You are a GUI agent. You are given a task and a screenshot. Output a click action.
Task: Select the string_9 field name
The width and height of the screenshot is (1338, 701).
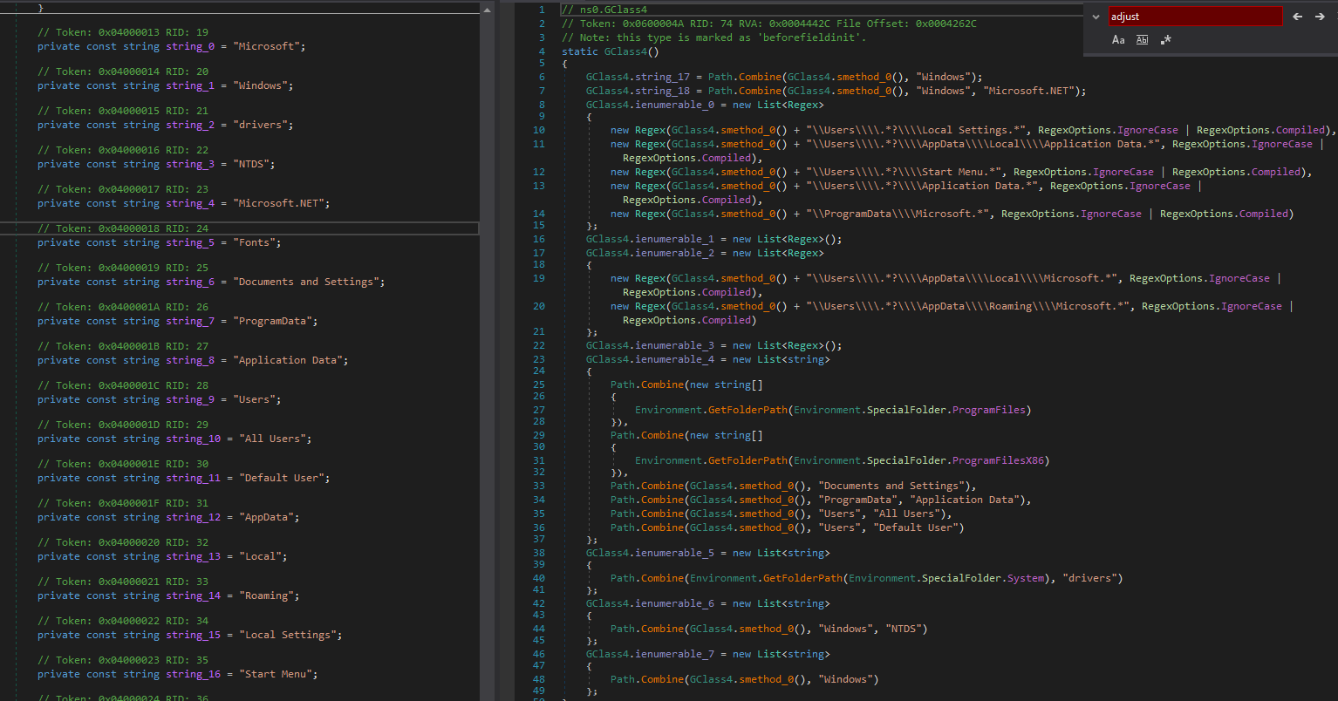(190, 399)
